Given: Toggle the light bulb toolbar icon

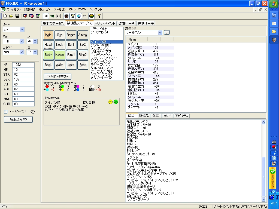Looking at the screenshot, I should [x=72, y=16].
